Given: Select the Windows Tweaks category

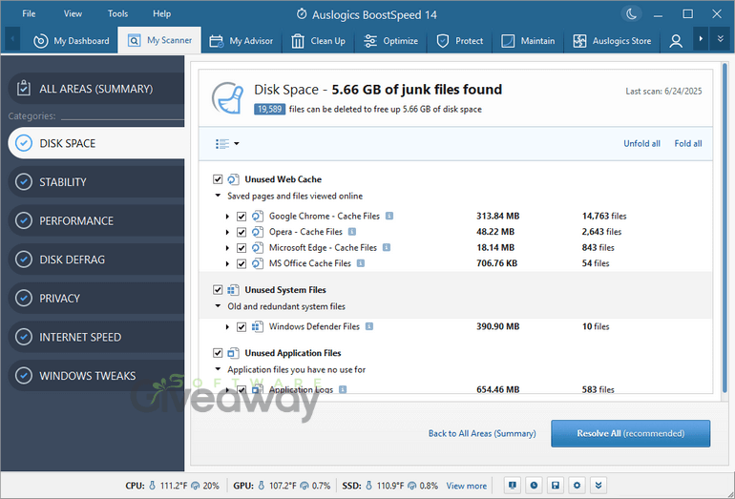Looking at the screenshot, I should click(96, 376).
